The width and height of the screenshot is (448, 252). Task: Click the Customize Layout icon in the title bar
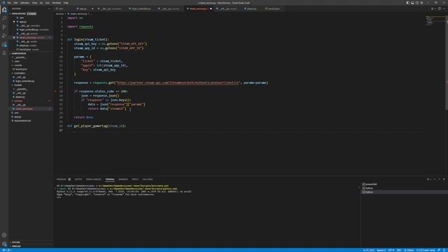(421, 3)
